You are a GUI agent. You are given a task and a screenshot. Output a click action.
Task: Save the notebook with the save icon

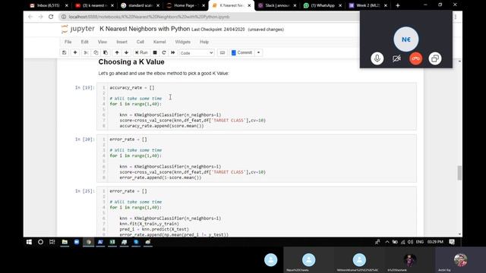[x=64, y=52]
